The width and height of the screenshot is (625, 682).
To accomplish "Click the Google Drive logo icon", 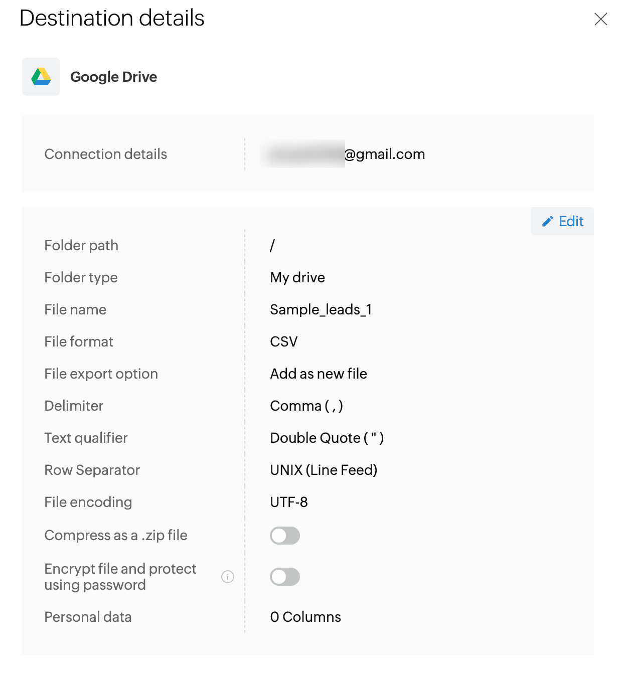I will (41, 77).
